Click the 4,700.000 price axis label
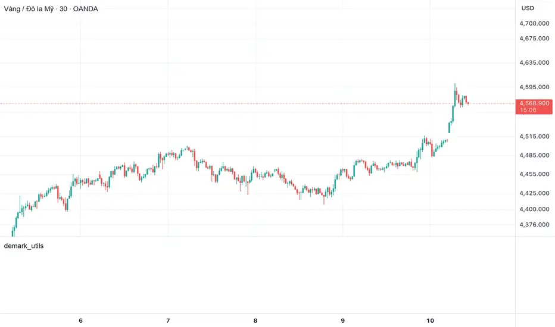555x327 pixels. pos(535,24)
